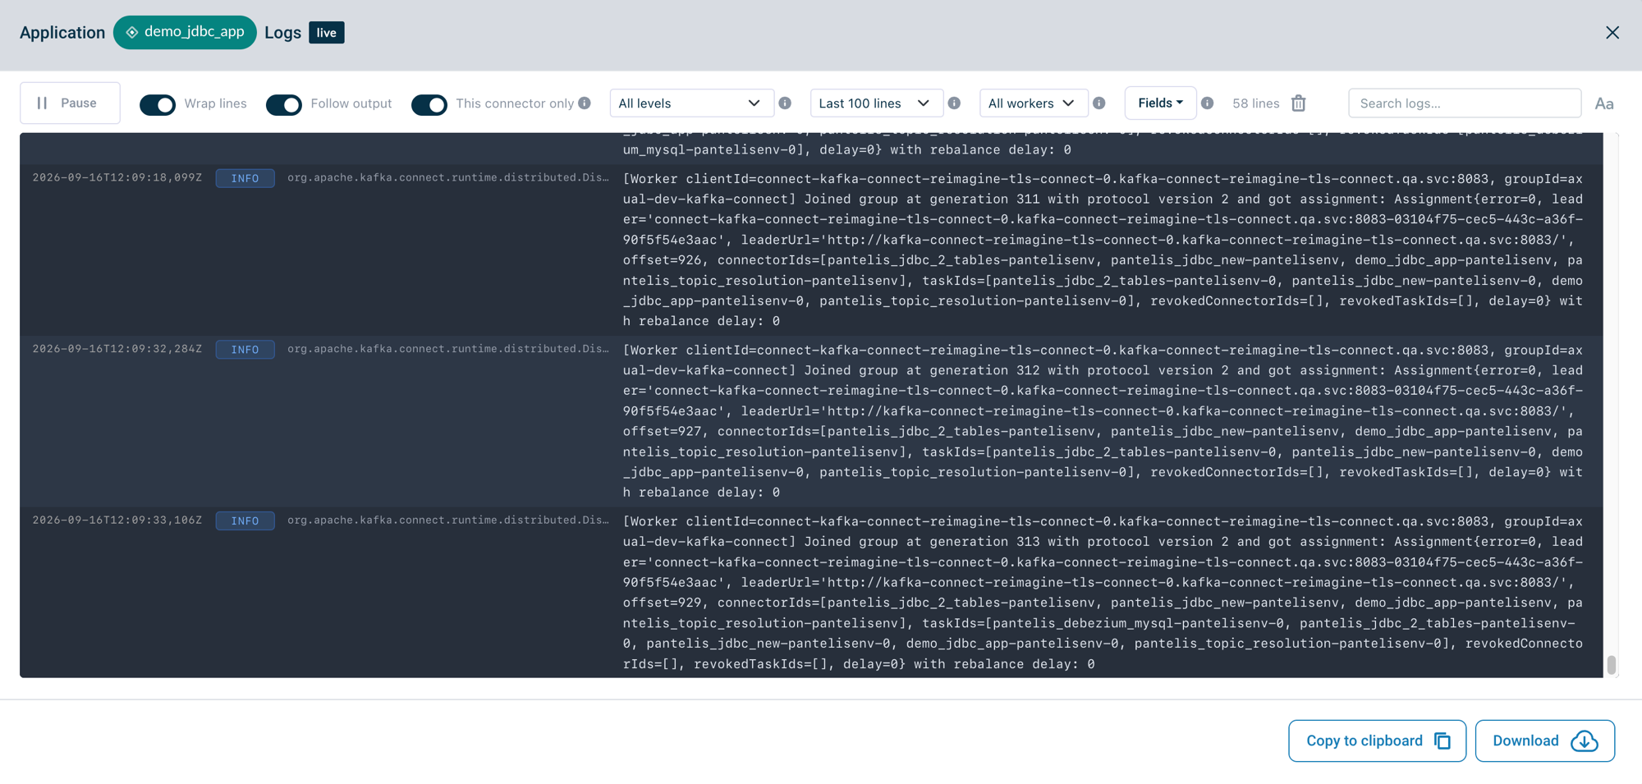
Task: Show info about This connector only
Action: 585,103
